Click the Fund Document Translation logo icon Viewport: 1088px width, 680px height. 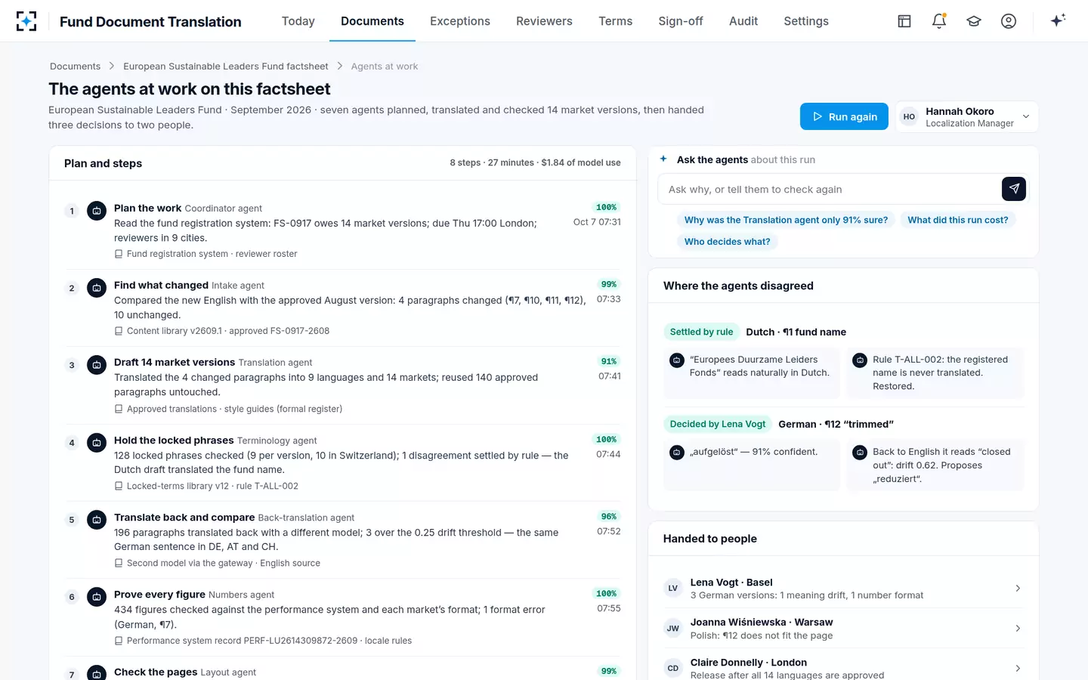tap(26, 21)
